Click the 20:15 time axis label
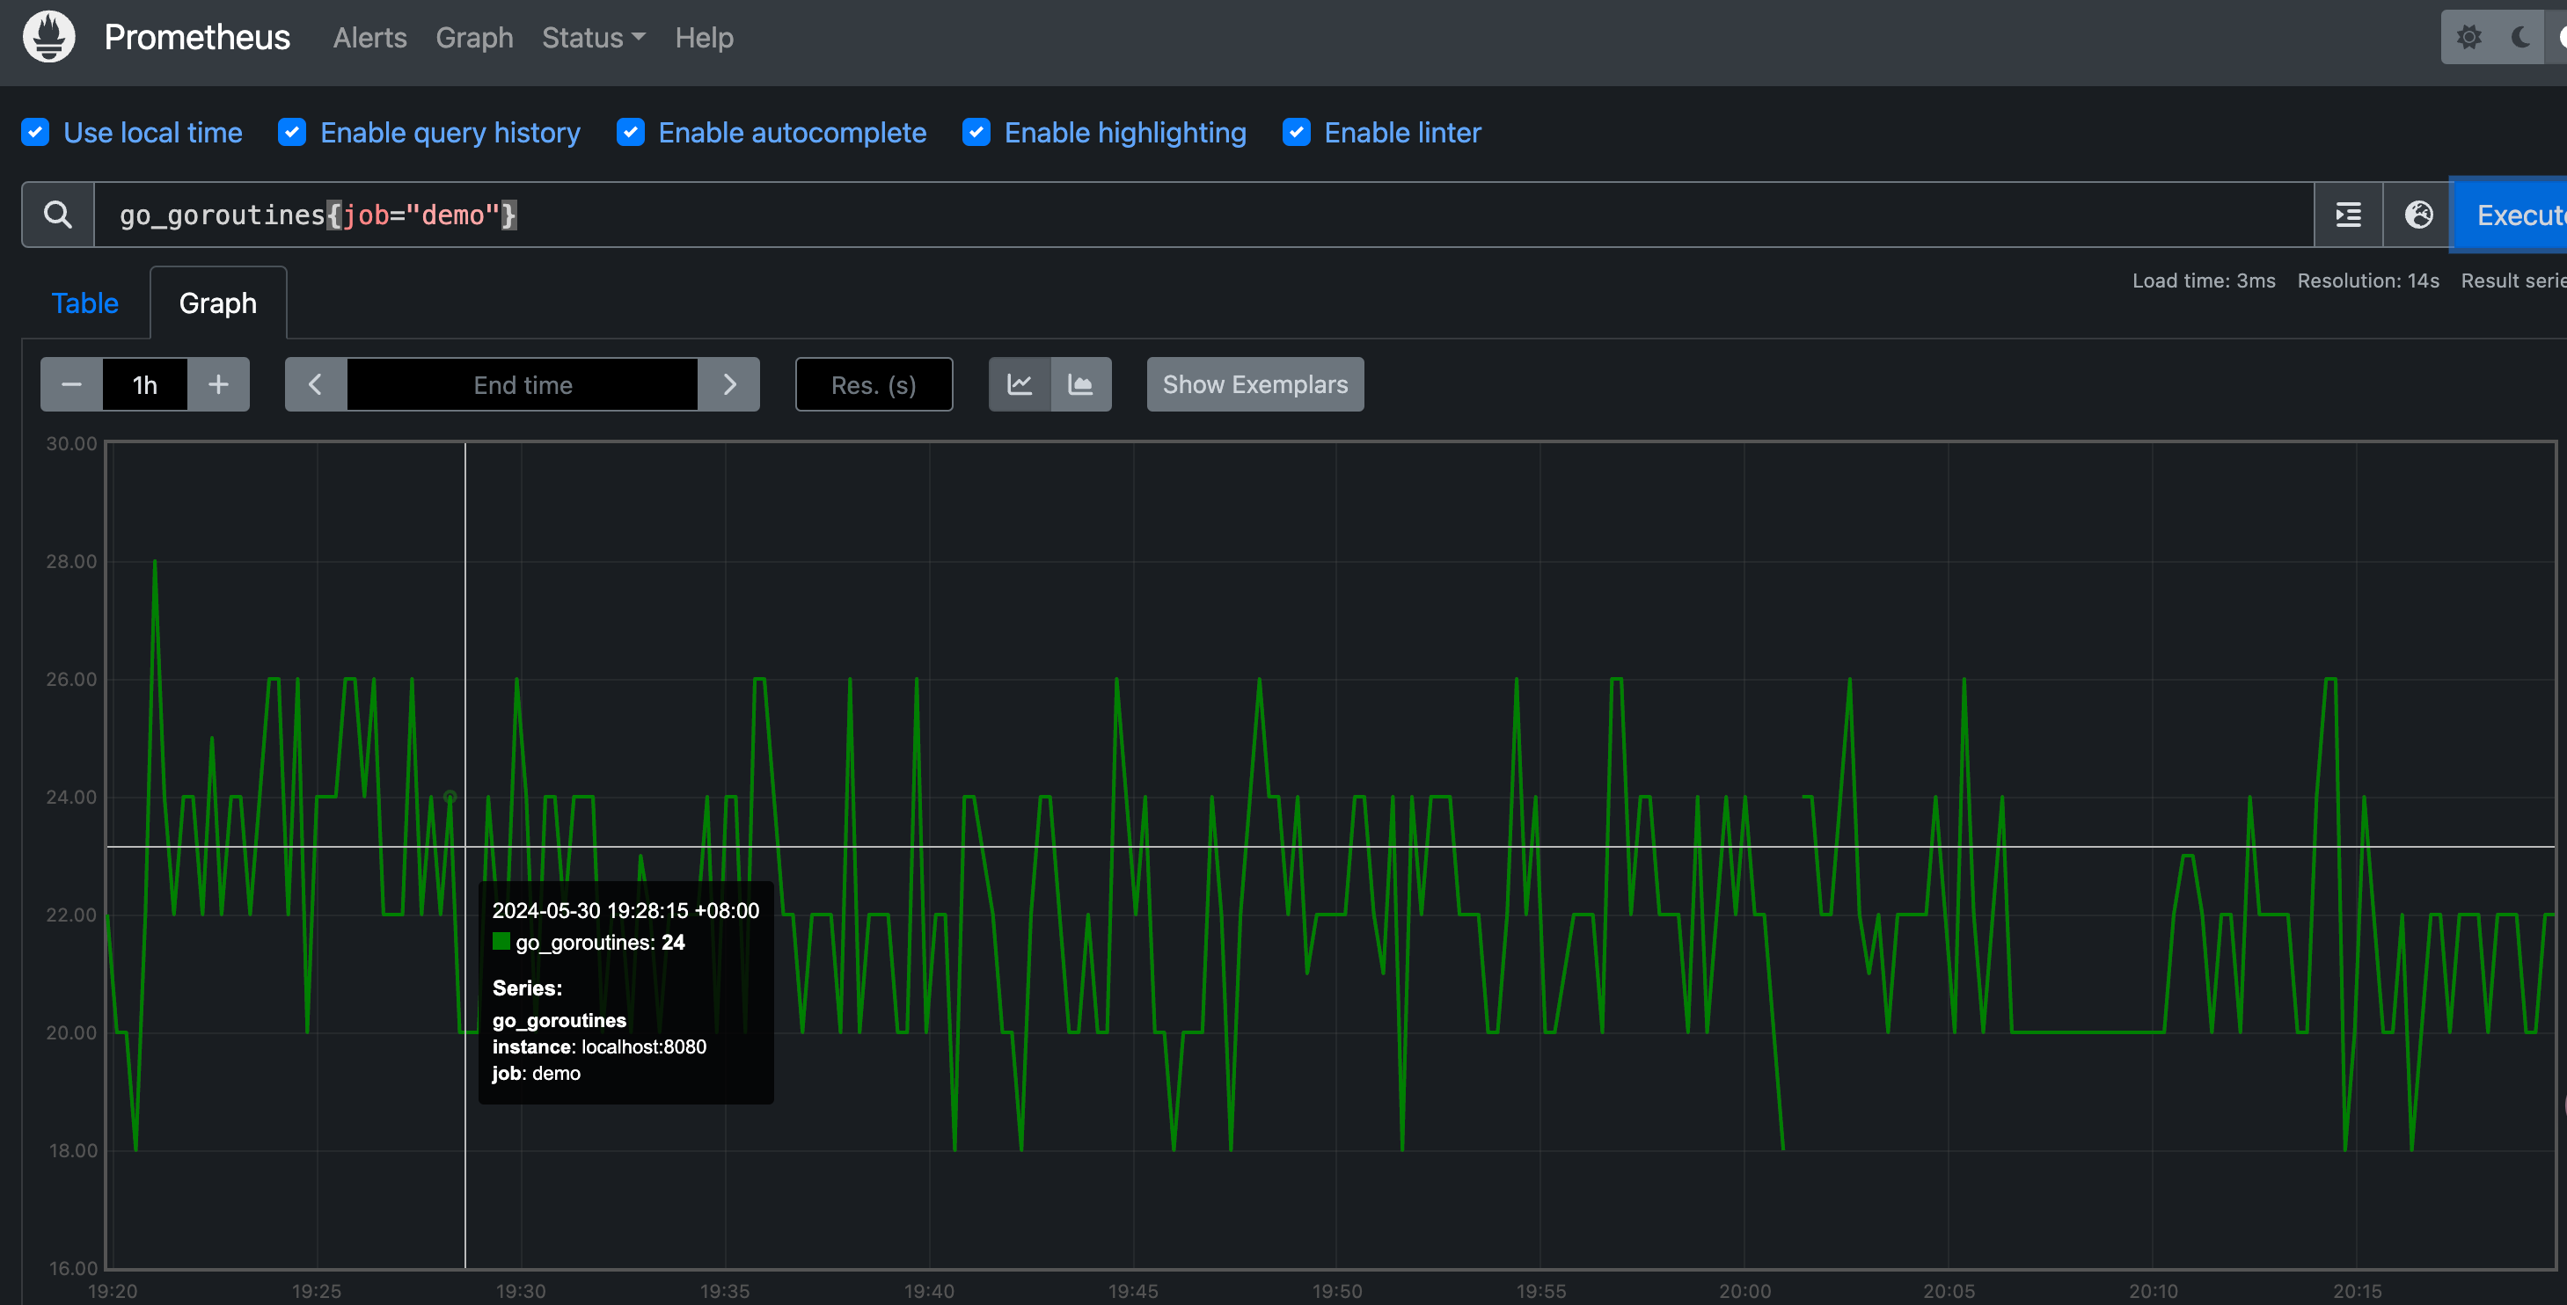 [2357, 1291]
